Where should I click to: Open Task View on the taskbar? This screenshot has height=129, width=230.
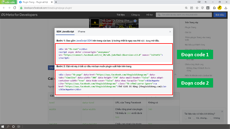(19, 127)
